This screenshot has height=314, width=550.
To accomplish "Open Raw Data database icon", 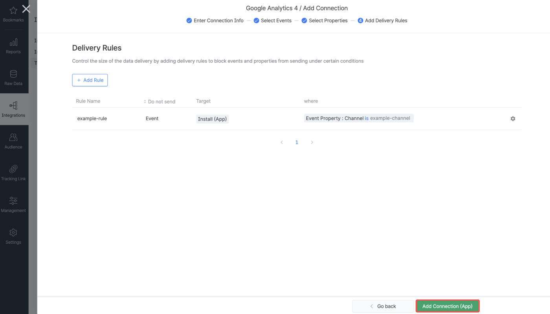I will tap(13, 74).
